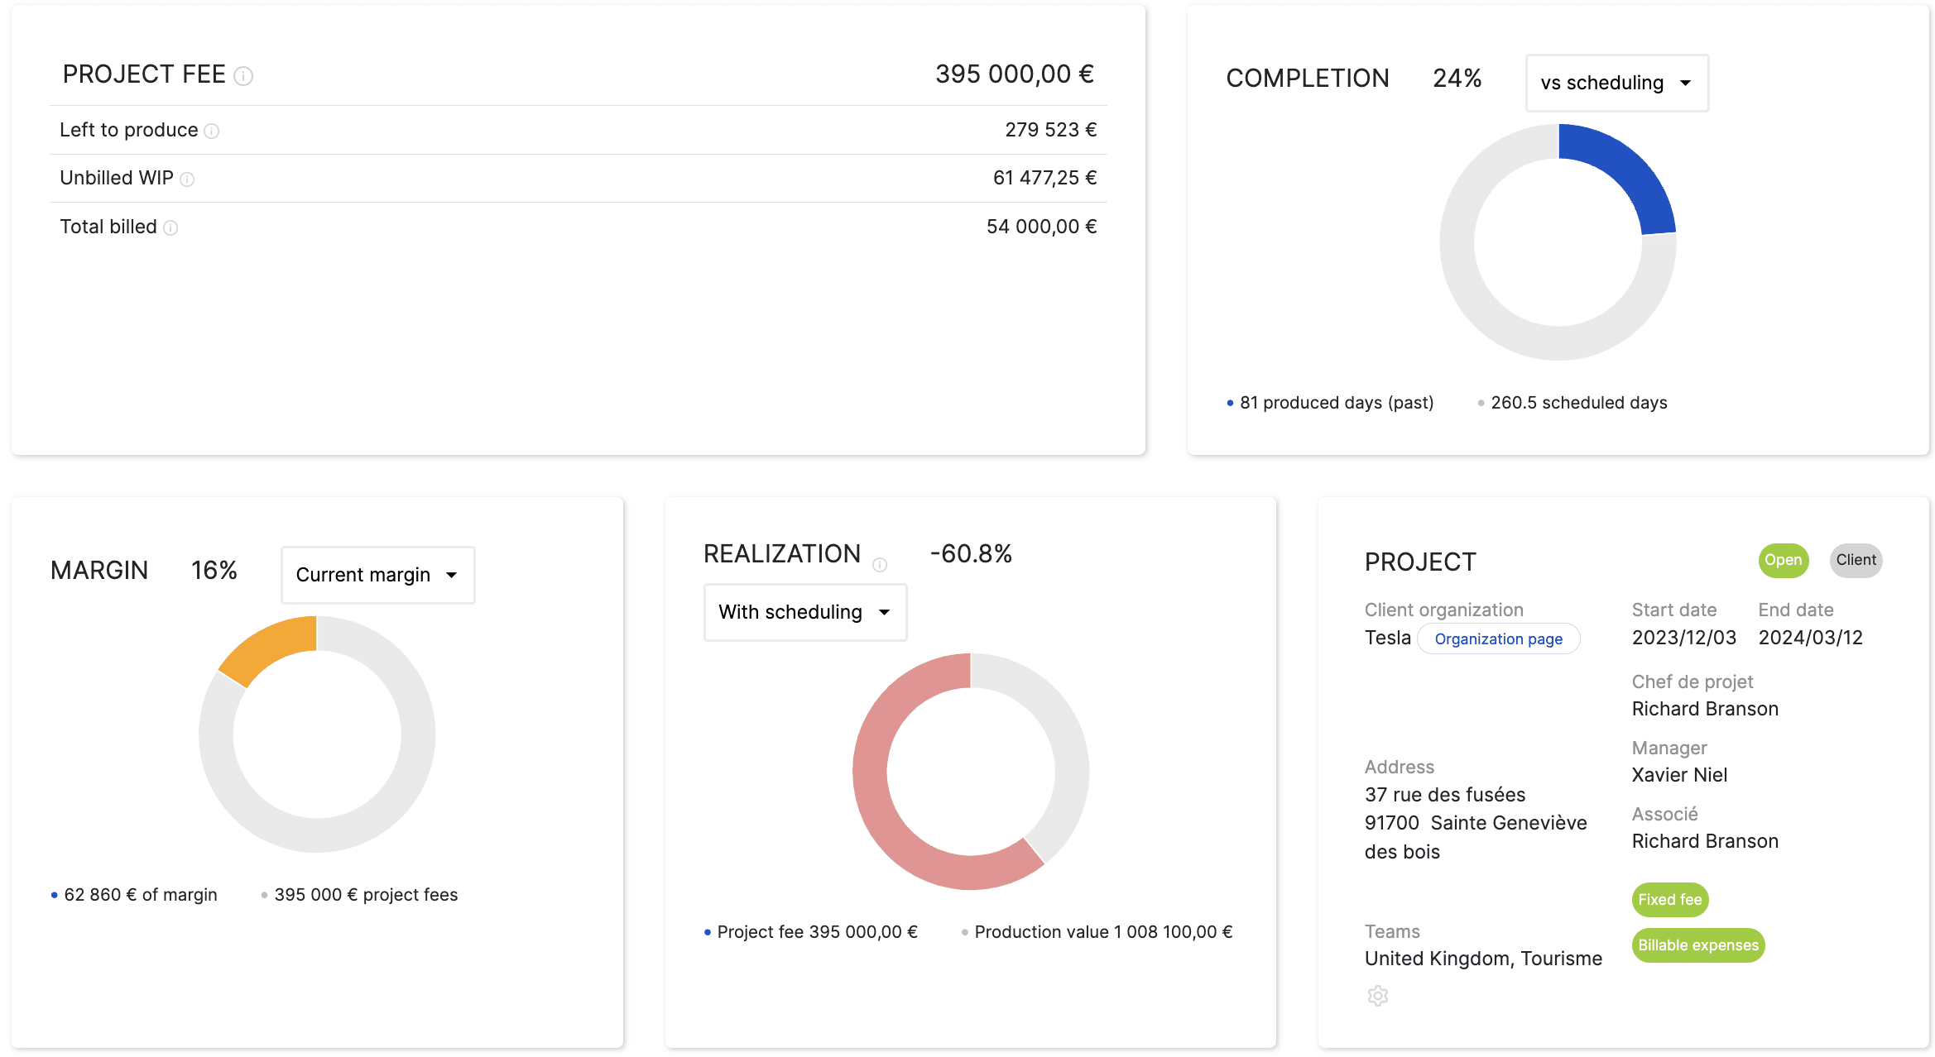The height and width of the screenshot is (1057, 1935).
Task: Click the info icon next to PROJECT FEE
Action: (x=242, y=76)
